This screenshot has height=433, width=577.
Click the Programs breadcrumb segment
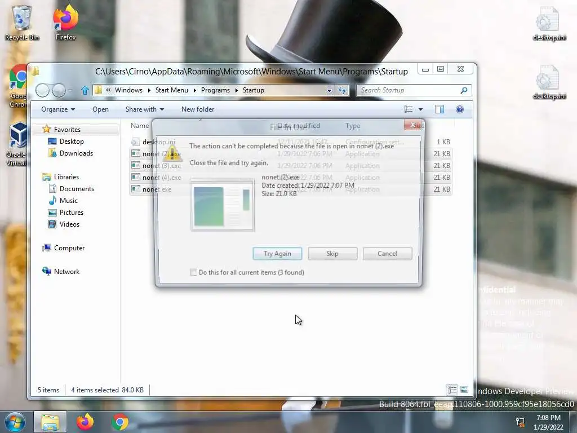(x=215, y=90)
